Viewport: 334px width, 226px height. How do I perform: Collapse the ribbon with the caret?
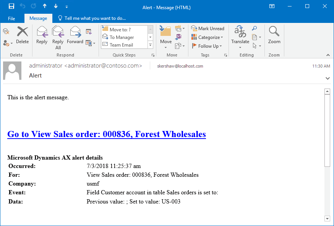coord(328,55)
